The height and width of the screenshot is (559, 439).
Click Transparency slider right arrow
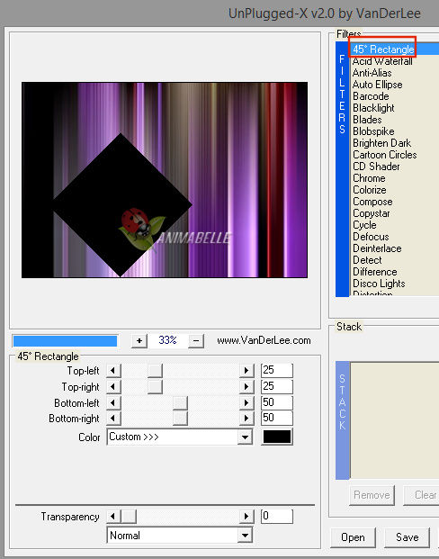[246, 516]
